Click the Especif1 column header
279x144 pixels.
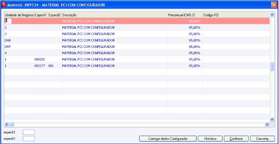point(41,15)
